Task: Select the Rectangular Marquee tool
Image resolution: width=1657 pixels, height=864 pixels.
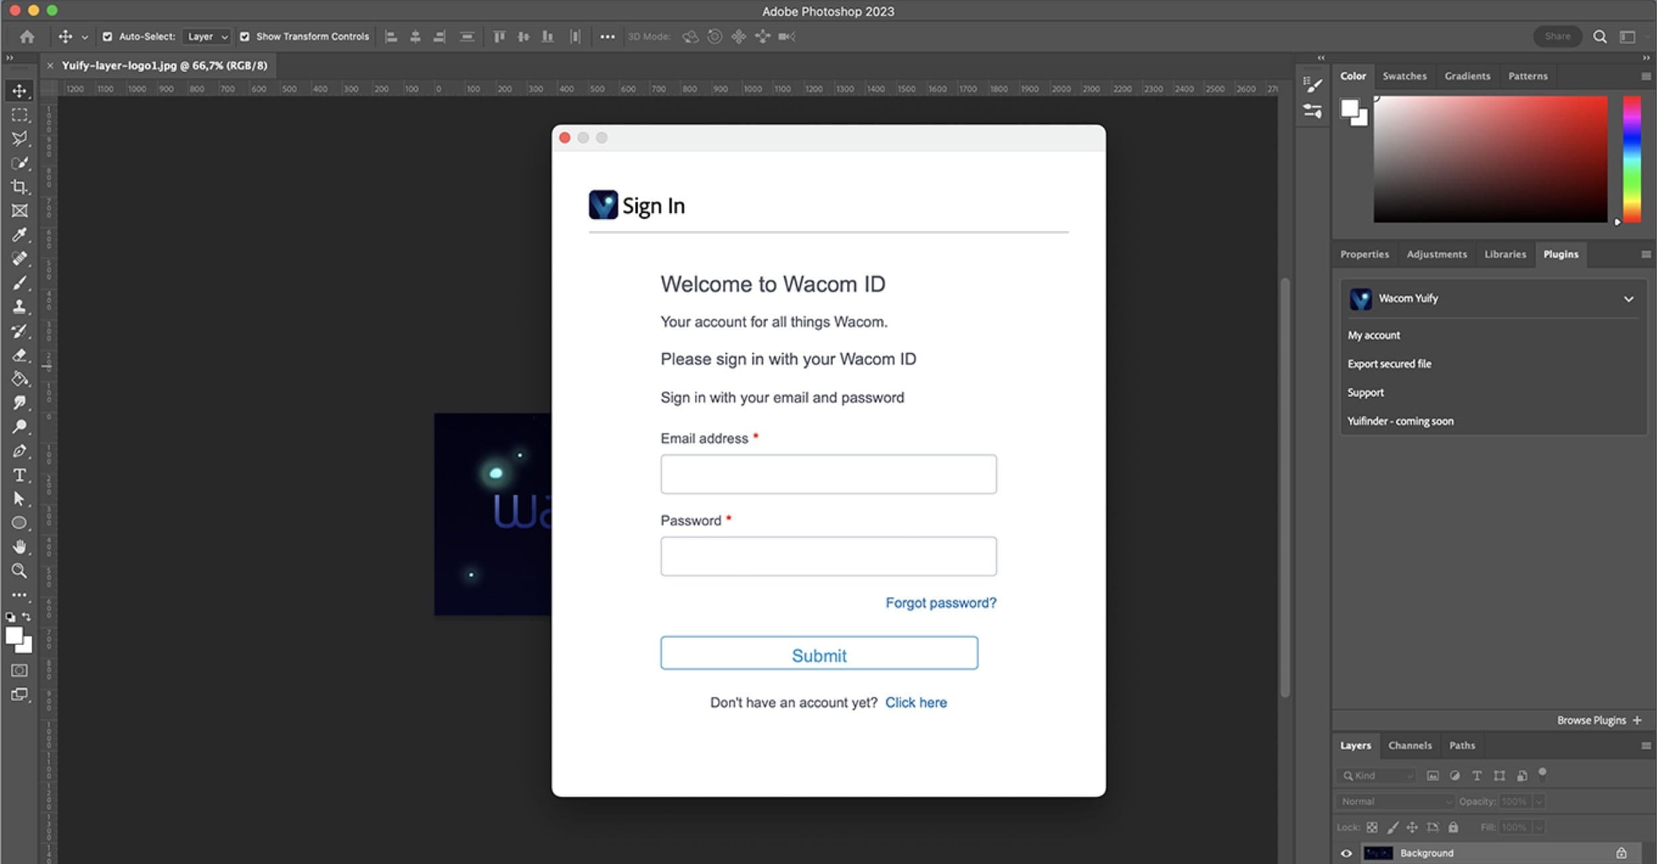Action: tap(19, 114)
